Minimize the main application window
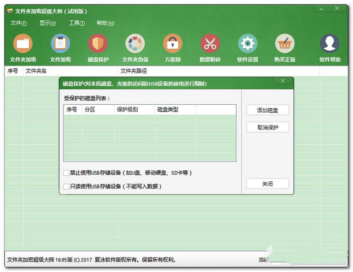This screenshot has width=353, height=272. 322,9
